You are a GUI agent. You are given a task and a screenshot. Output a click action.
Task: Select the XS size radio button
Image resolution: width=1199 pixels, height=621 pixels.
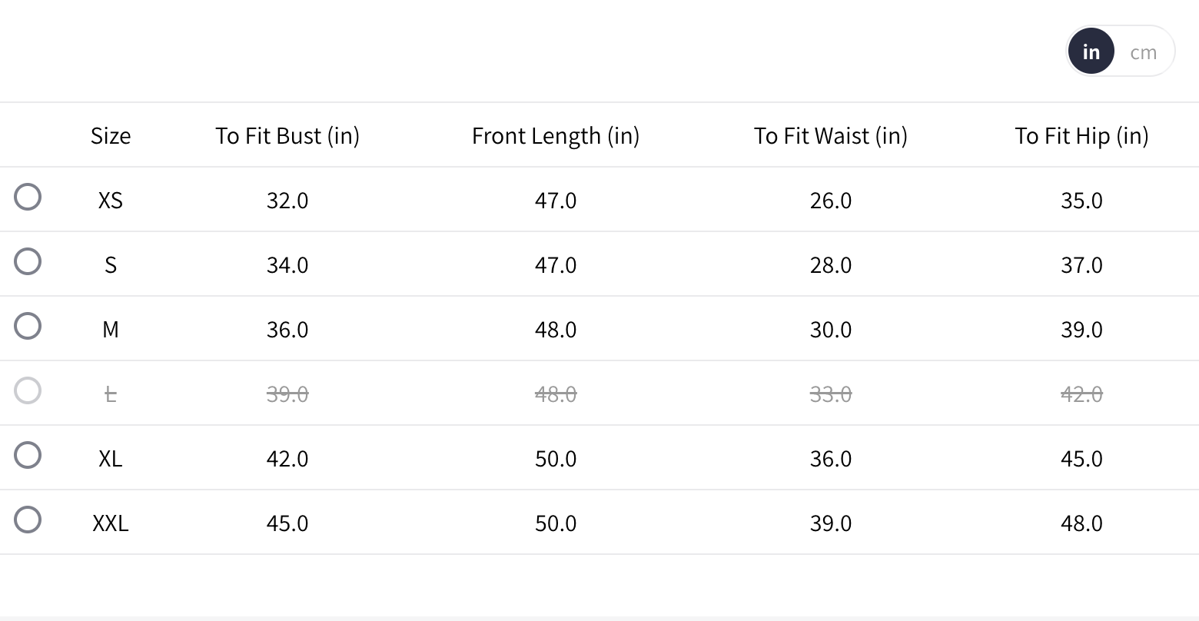click(x=28, y=197)
